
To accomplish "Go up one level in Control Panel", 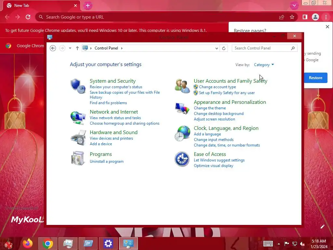I will click(x=77, y=48).
